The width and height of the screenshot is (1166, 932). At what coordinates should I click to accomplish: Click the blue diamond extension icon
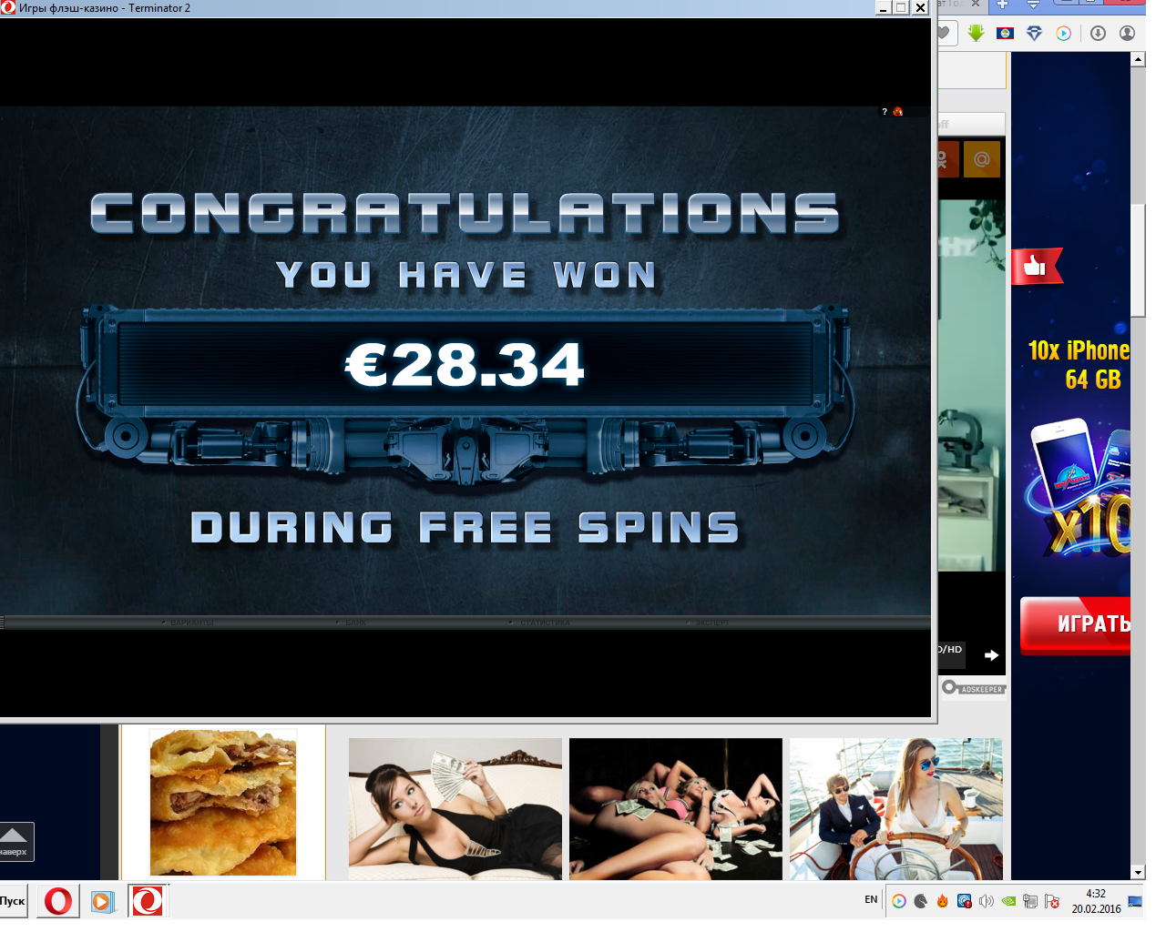1034,34
